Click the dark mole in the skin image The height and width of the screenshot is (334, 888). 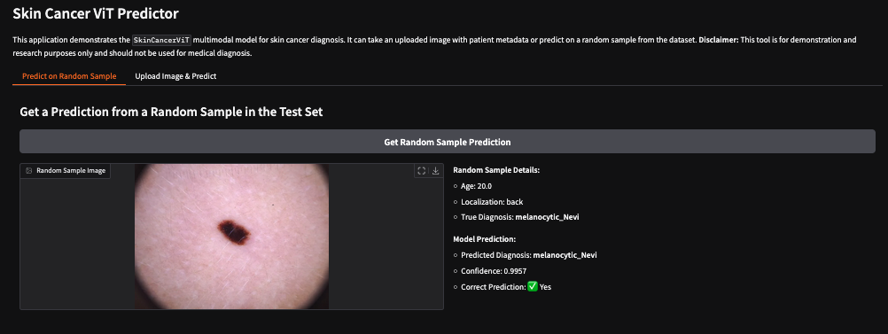pos(234,231)
